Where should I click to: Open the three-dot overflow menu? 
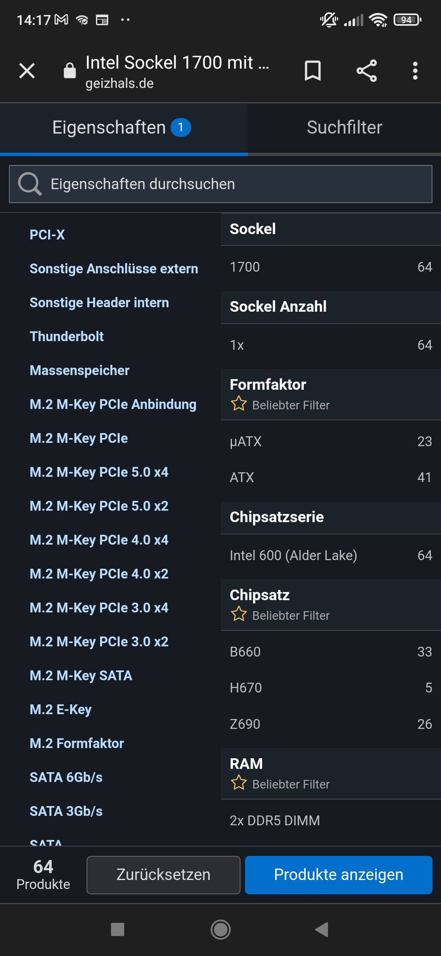tap(415, 71)
